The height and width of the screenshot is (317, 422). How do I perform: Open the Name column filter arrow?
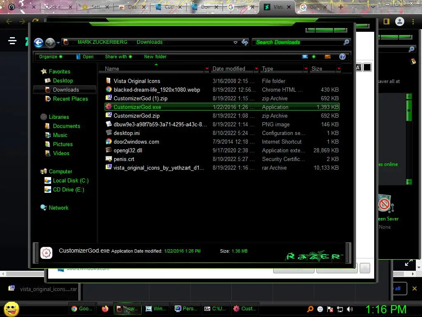point(207,69)
